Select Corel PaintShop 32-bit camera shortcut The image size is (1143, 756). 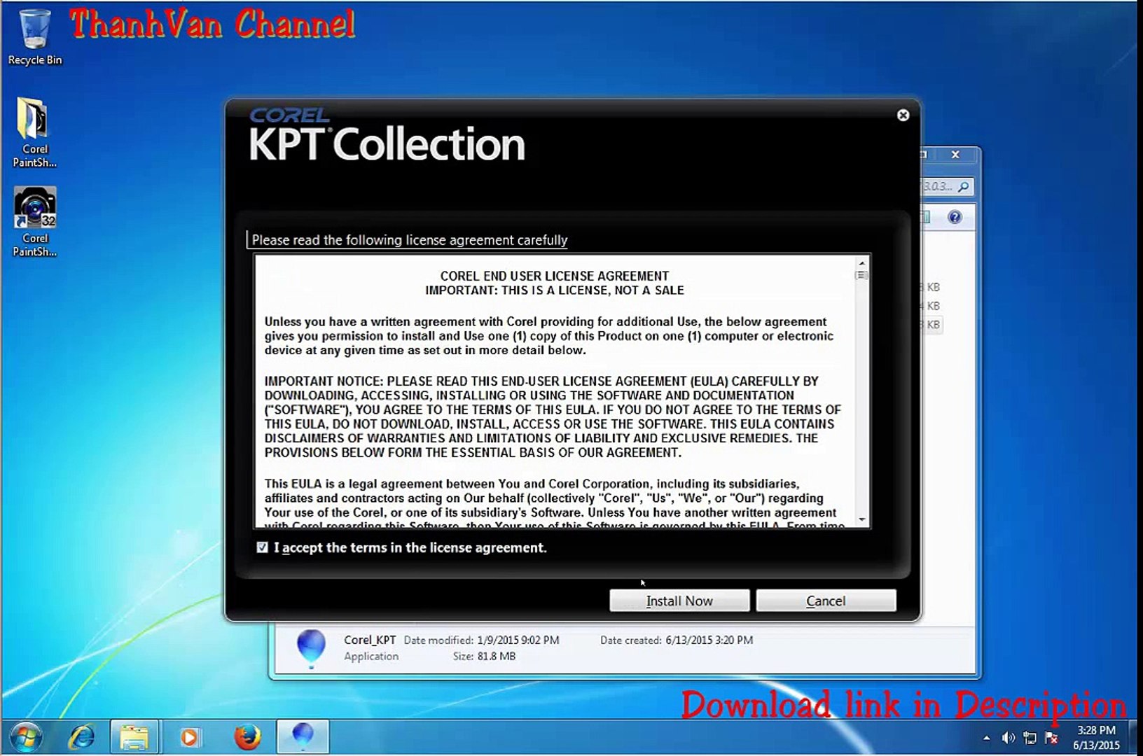(x=34, y=222)
